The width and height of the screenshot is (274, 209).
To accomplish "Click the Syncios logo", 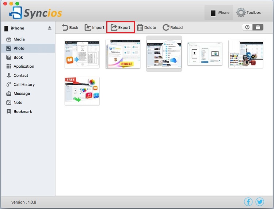I will coord(36,13).
